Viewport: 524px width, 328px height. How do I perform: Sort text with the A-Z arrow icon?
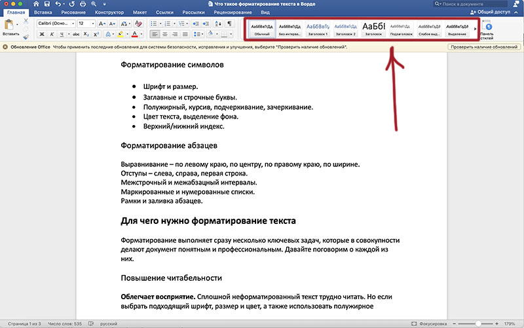[218, 24]
